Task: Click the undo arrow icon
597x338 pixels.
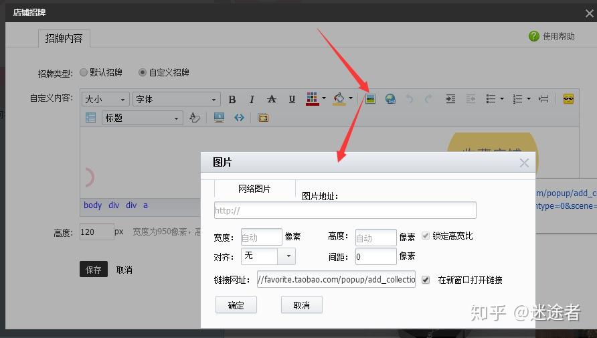Action: 410,99
